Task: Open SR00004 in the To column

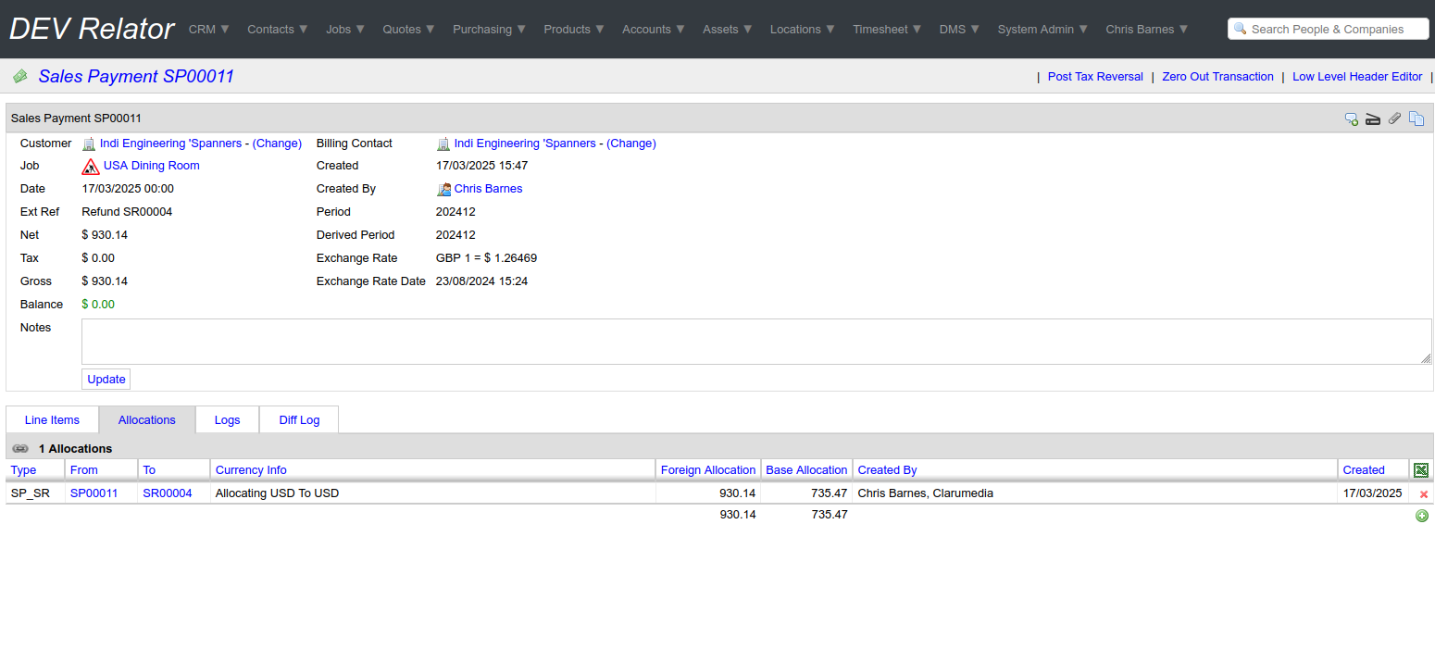Action: click(x=168, y=493)
